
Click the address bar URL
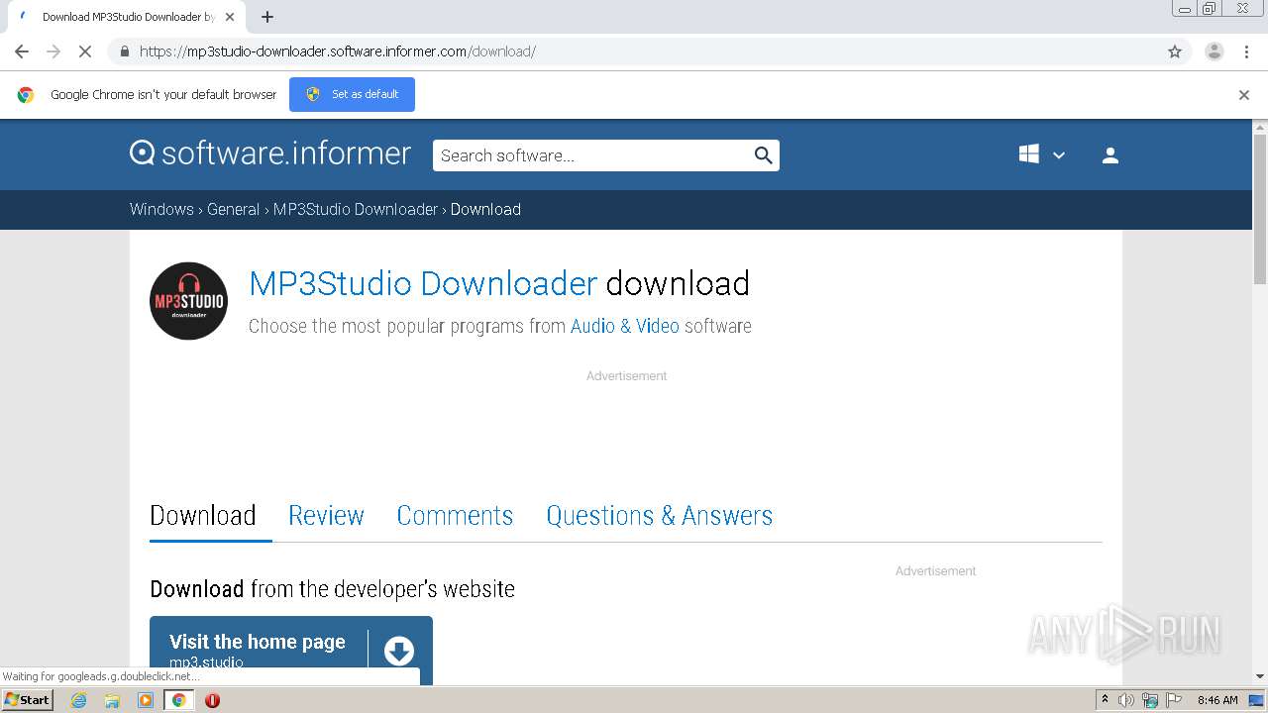point(337,51)
